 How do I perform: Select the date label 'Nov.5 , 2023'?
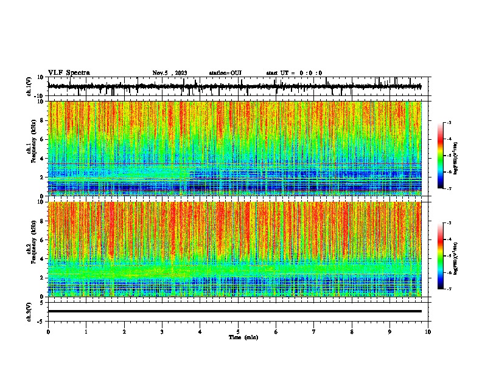pyautogui.click(x=170, y=73)
